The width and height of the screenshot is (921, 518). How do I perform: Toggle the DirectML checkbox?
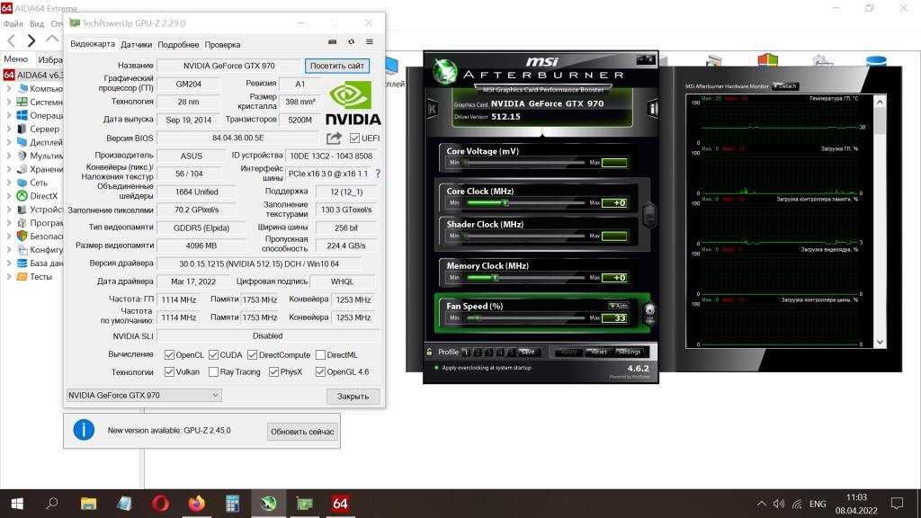coord(320,354)
